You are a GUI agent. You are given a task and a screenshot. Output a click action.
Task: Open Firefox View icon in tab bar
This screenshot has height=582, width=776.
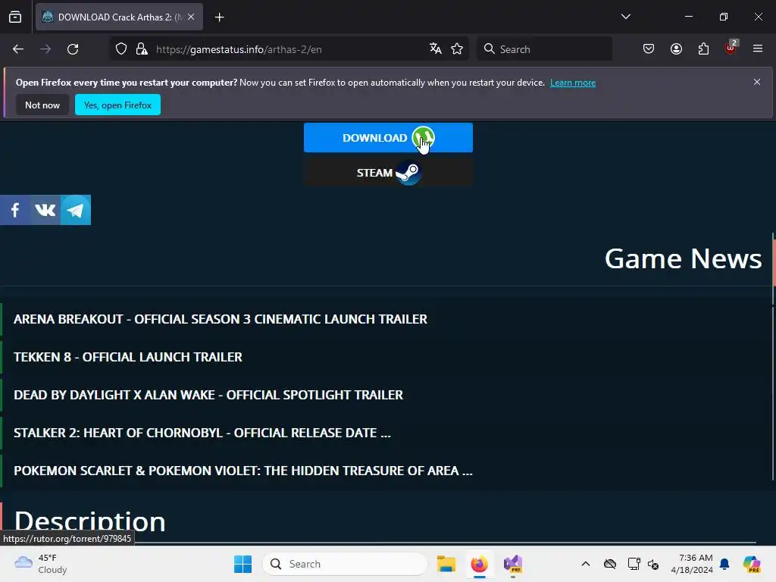point(15,17)
